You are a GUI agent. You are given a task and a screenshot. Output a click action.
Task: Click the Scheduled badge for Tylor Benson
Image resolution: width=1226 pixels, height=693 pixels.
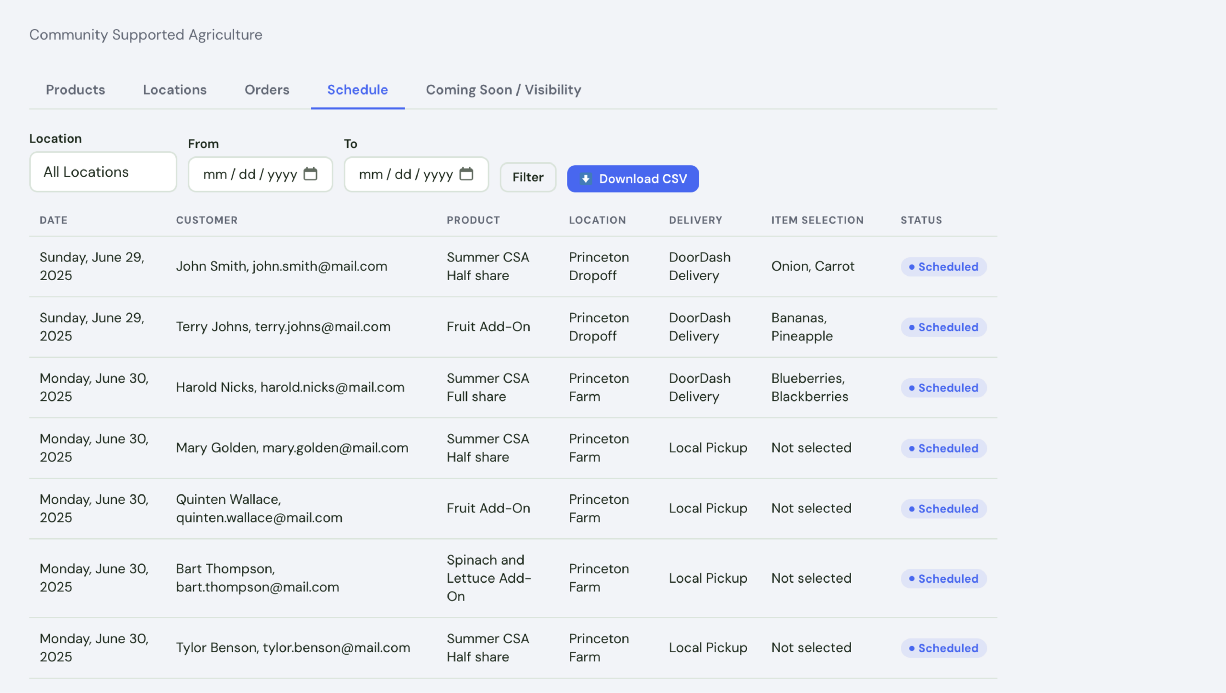click(x=943, y=648)
